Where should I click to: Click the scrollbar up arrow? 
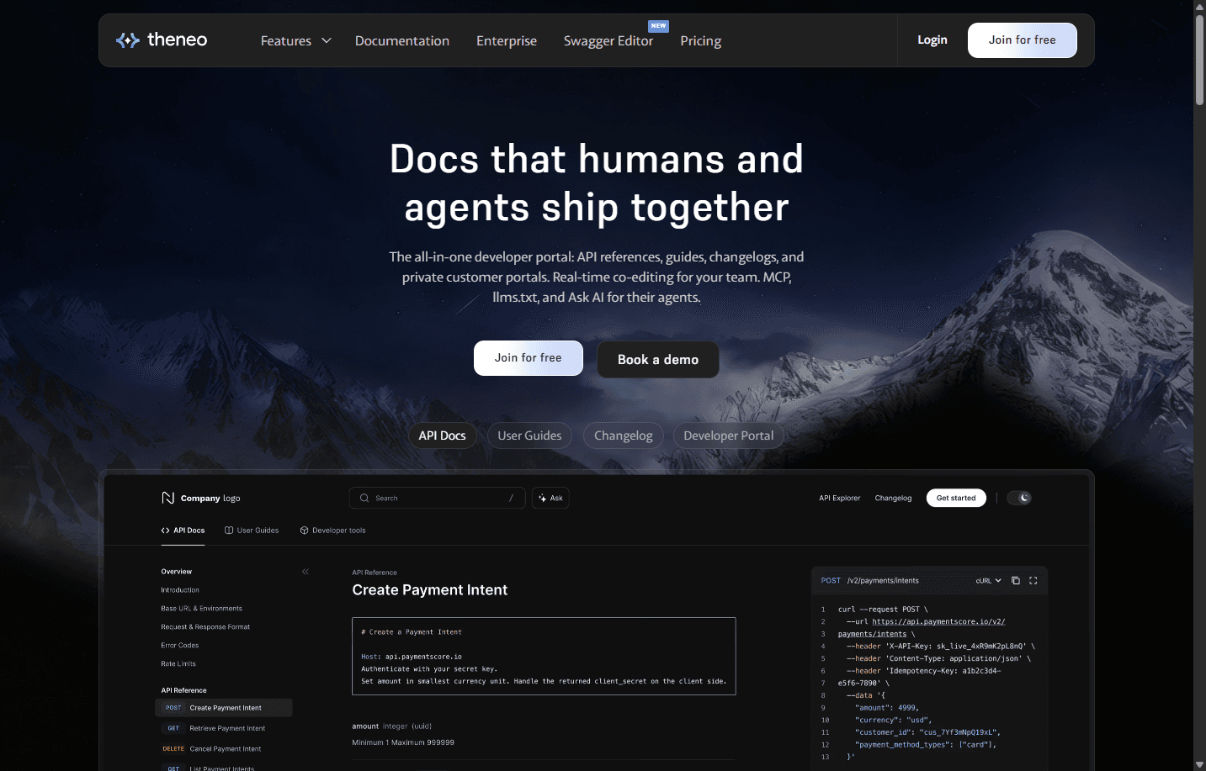[1199, 6]
